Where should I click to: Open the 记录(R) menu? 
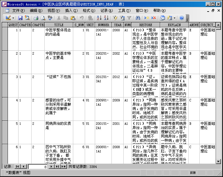point(107,11)
